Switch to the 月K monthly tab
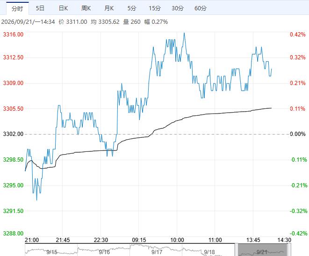This screenshot has width=309, height=256. (x=109, y=8)
